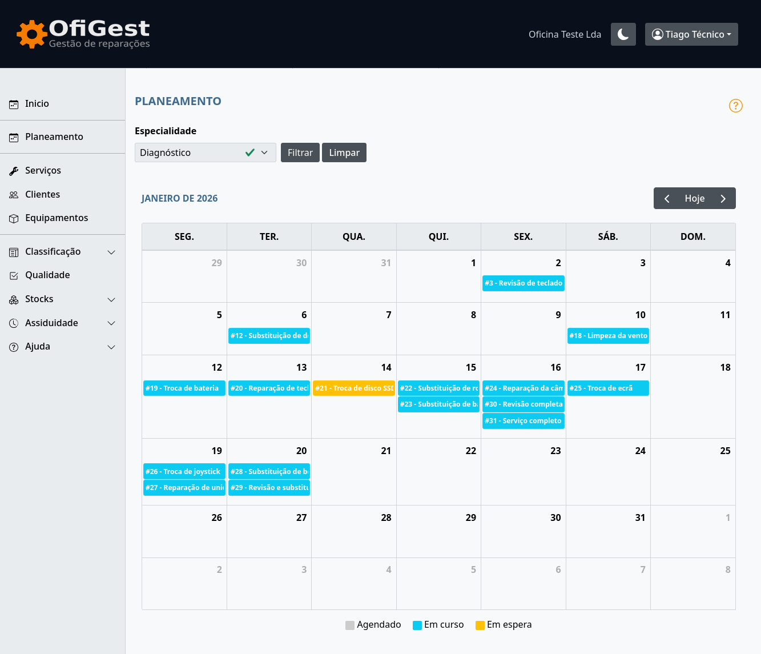Viewport: 761px width, 654px height.
Task: Click the wrench icon for Serviços
Action: pyautogui.click(x=14, y=171)
